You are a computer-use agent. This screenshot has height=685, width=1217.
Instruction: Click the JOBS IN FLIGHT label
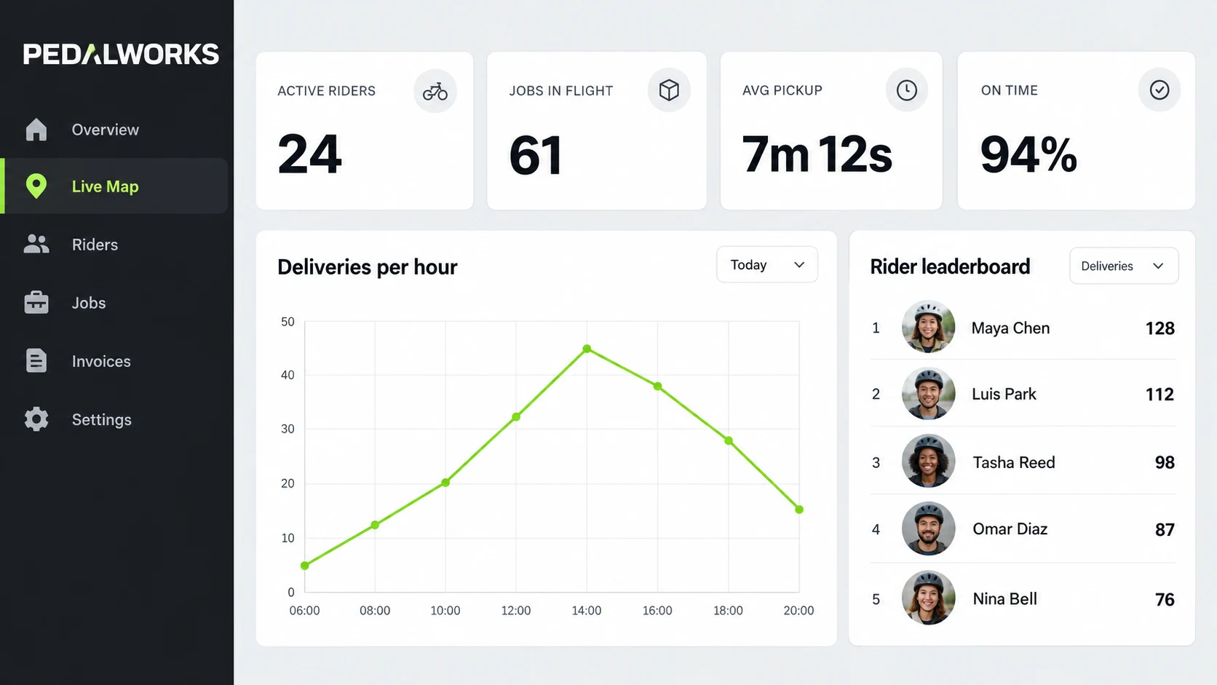tap(561, 91)
